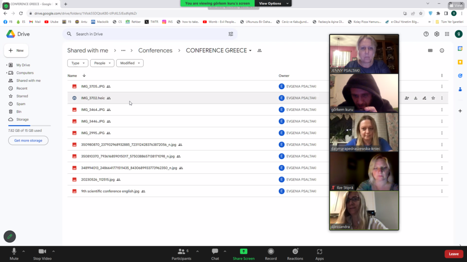Switch to grid layout view
The height and width of the screenshot is (262, 467).
(430, 50)
